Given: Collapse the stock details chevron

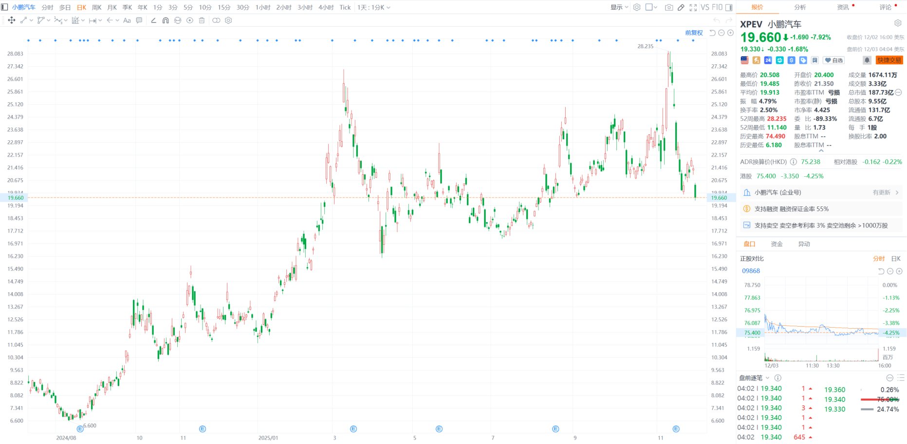Looking at the screenshot, I should point(821,151).
